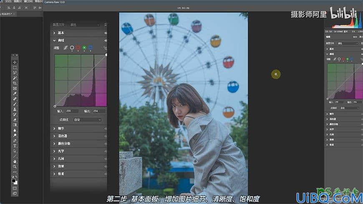This screenshot has height=204, width=363.
Task: Select the Pen tool
Action: pos(15,141)
